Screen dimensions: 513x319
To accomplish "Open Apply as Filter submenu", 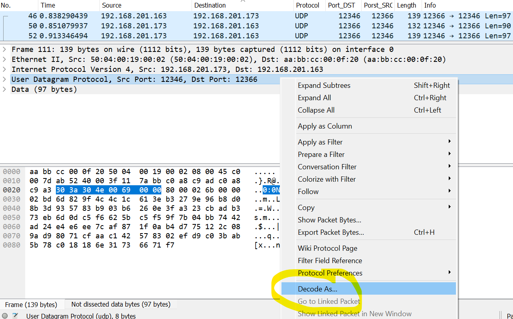I will point(368,142).
